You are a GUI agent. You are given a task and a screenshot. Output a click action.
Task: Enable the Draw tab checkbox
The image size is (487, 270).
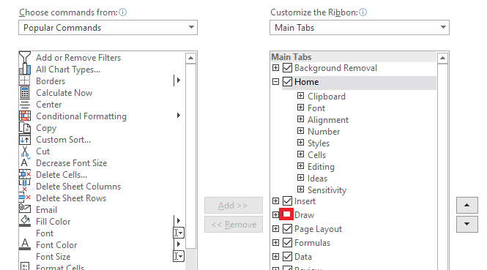click(x=286, y=214)
